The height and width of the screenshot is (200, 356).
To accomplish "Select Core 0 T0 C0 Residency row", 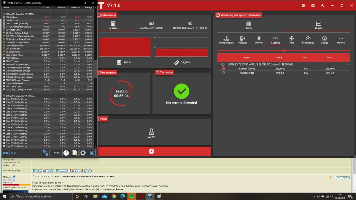I will [48, 99].
